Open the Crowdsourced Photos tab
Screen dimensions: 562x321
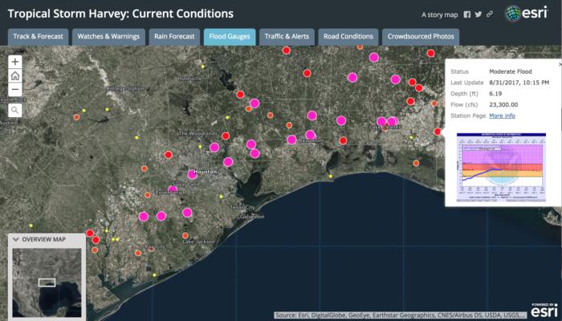[421, 37]
